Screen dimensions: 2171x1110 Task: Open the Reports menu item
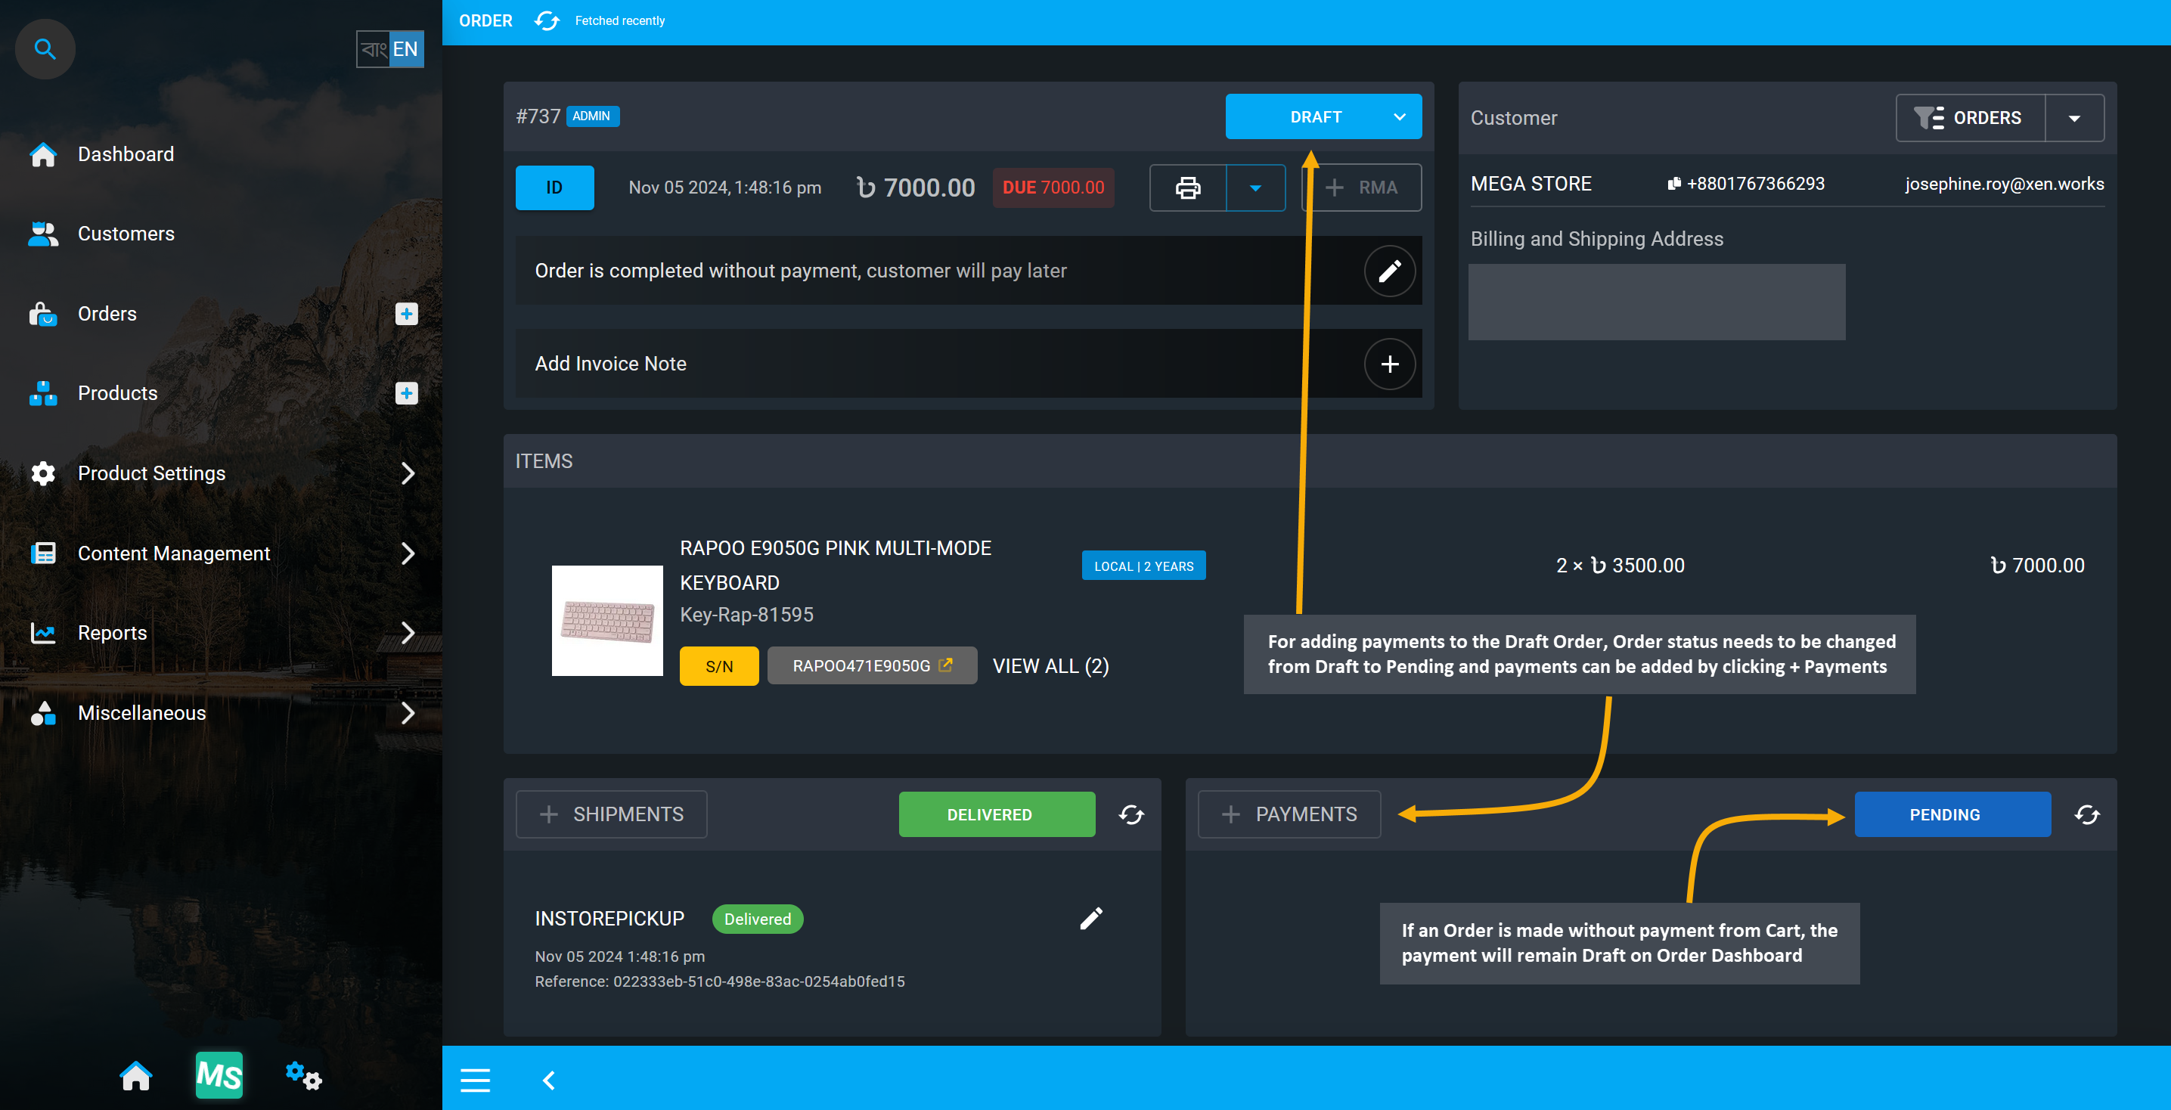[221, 631]
